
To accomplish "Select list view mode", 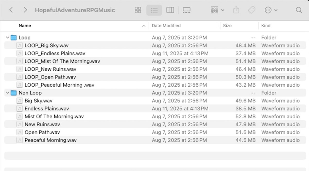I will pos(154,10).
